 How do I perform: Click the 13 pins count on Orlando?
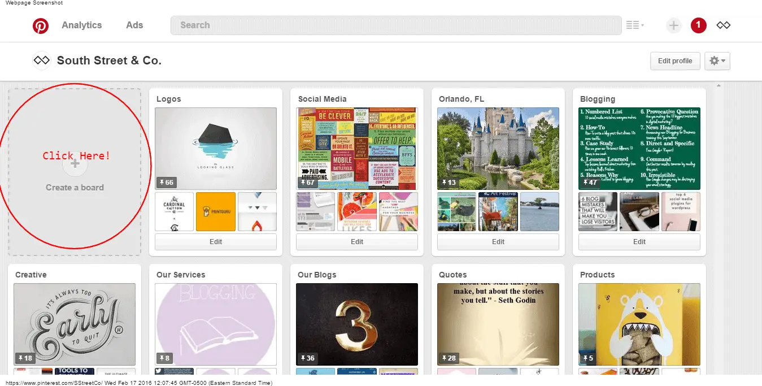pos(448,182)
